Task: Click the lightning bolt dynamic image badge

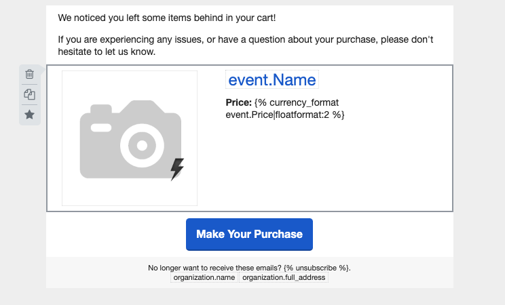Action: click(176, 169)
